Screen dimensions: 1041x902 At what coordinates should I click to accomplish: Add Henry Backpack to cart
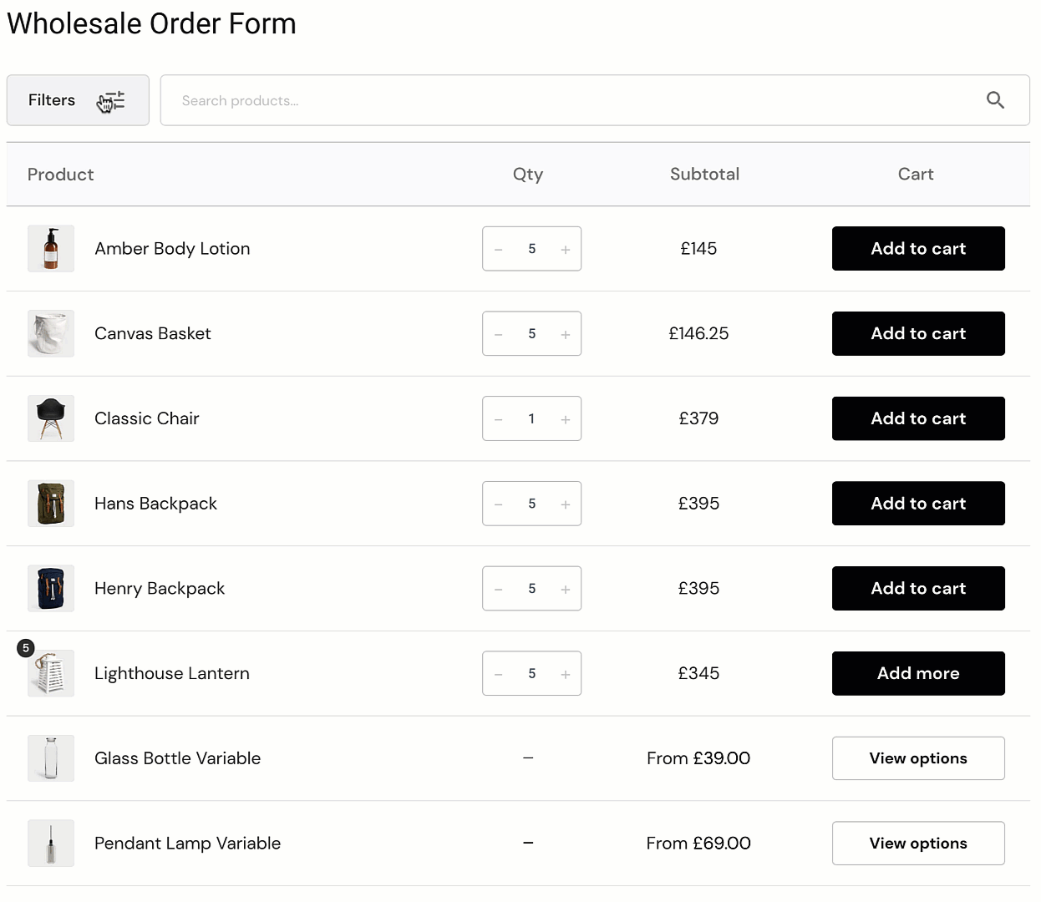tap(917, 588)
